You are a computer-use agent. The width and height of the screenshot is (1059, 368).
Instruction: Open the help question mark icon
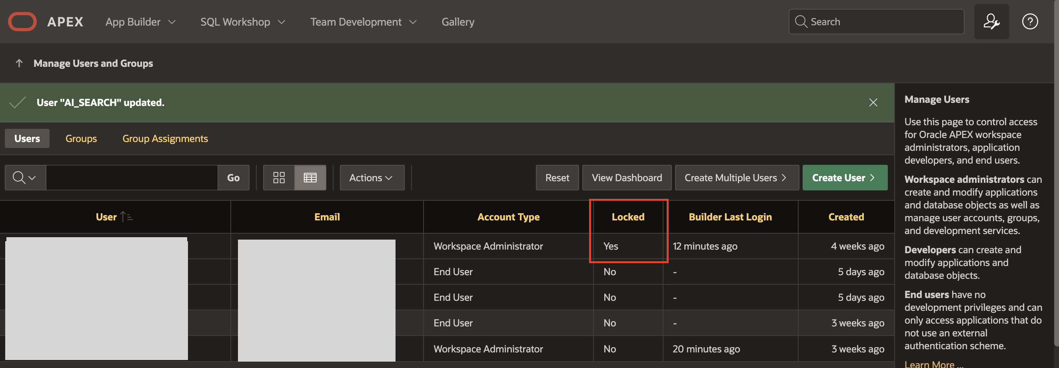[1030, 22]
